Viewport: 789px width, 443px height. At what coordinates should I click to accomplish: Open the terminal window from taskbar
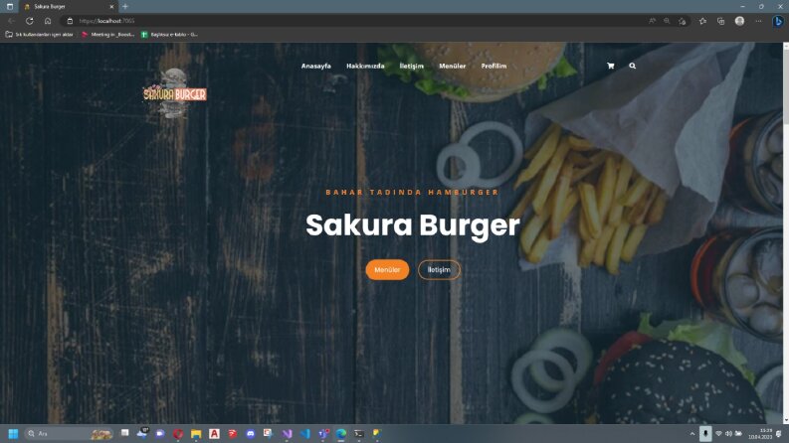click(358, 433)
